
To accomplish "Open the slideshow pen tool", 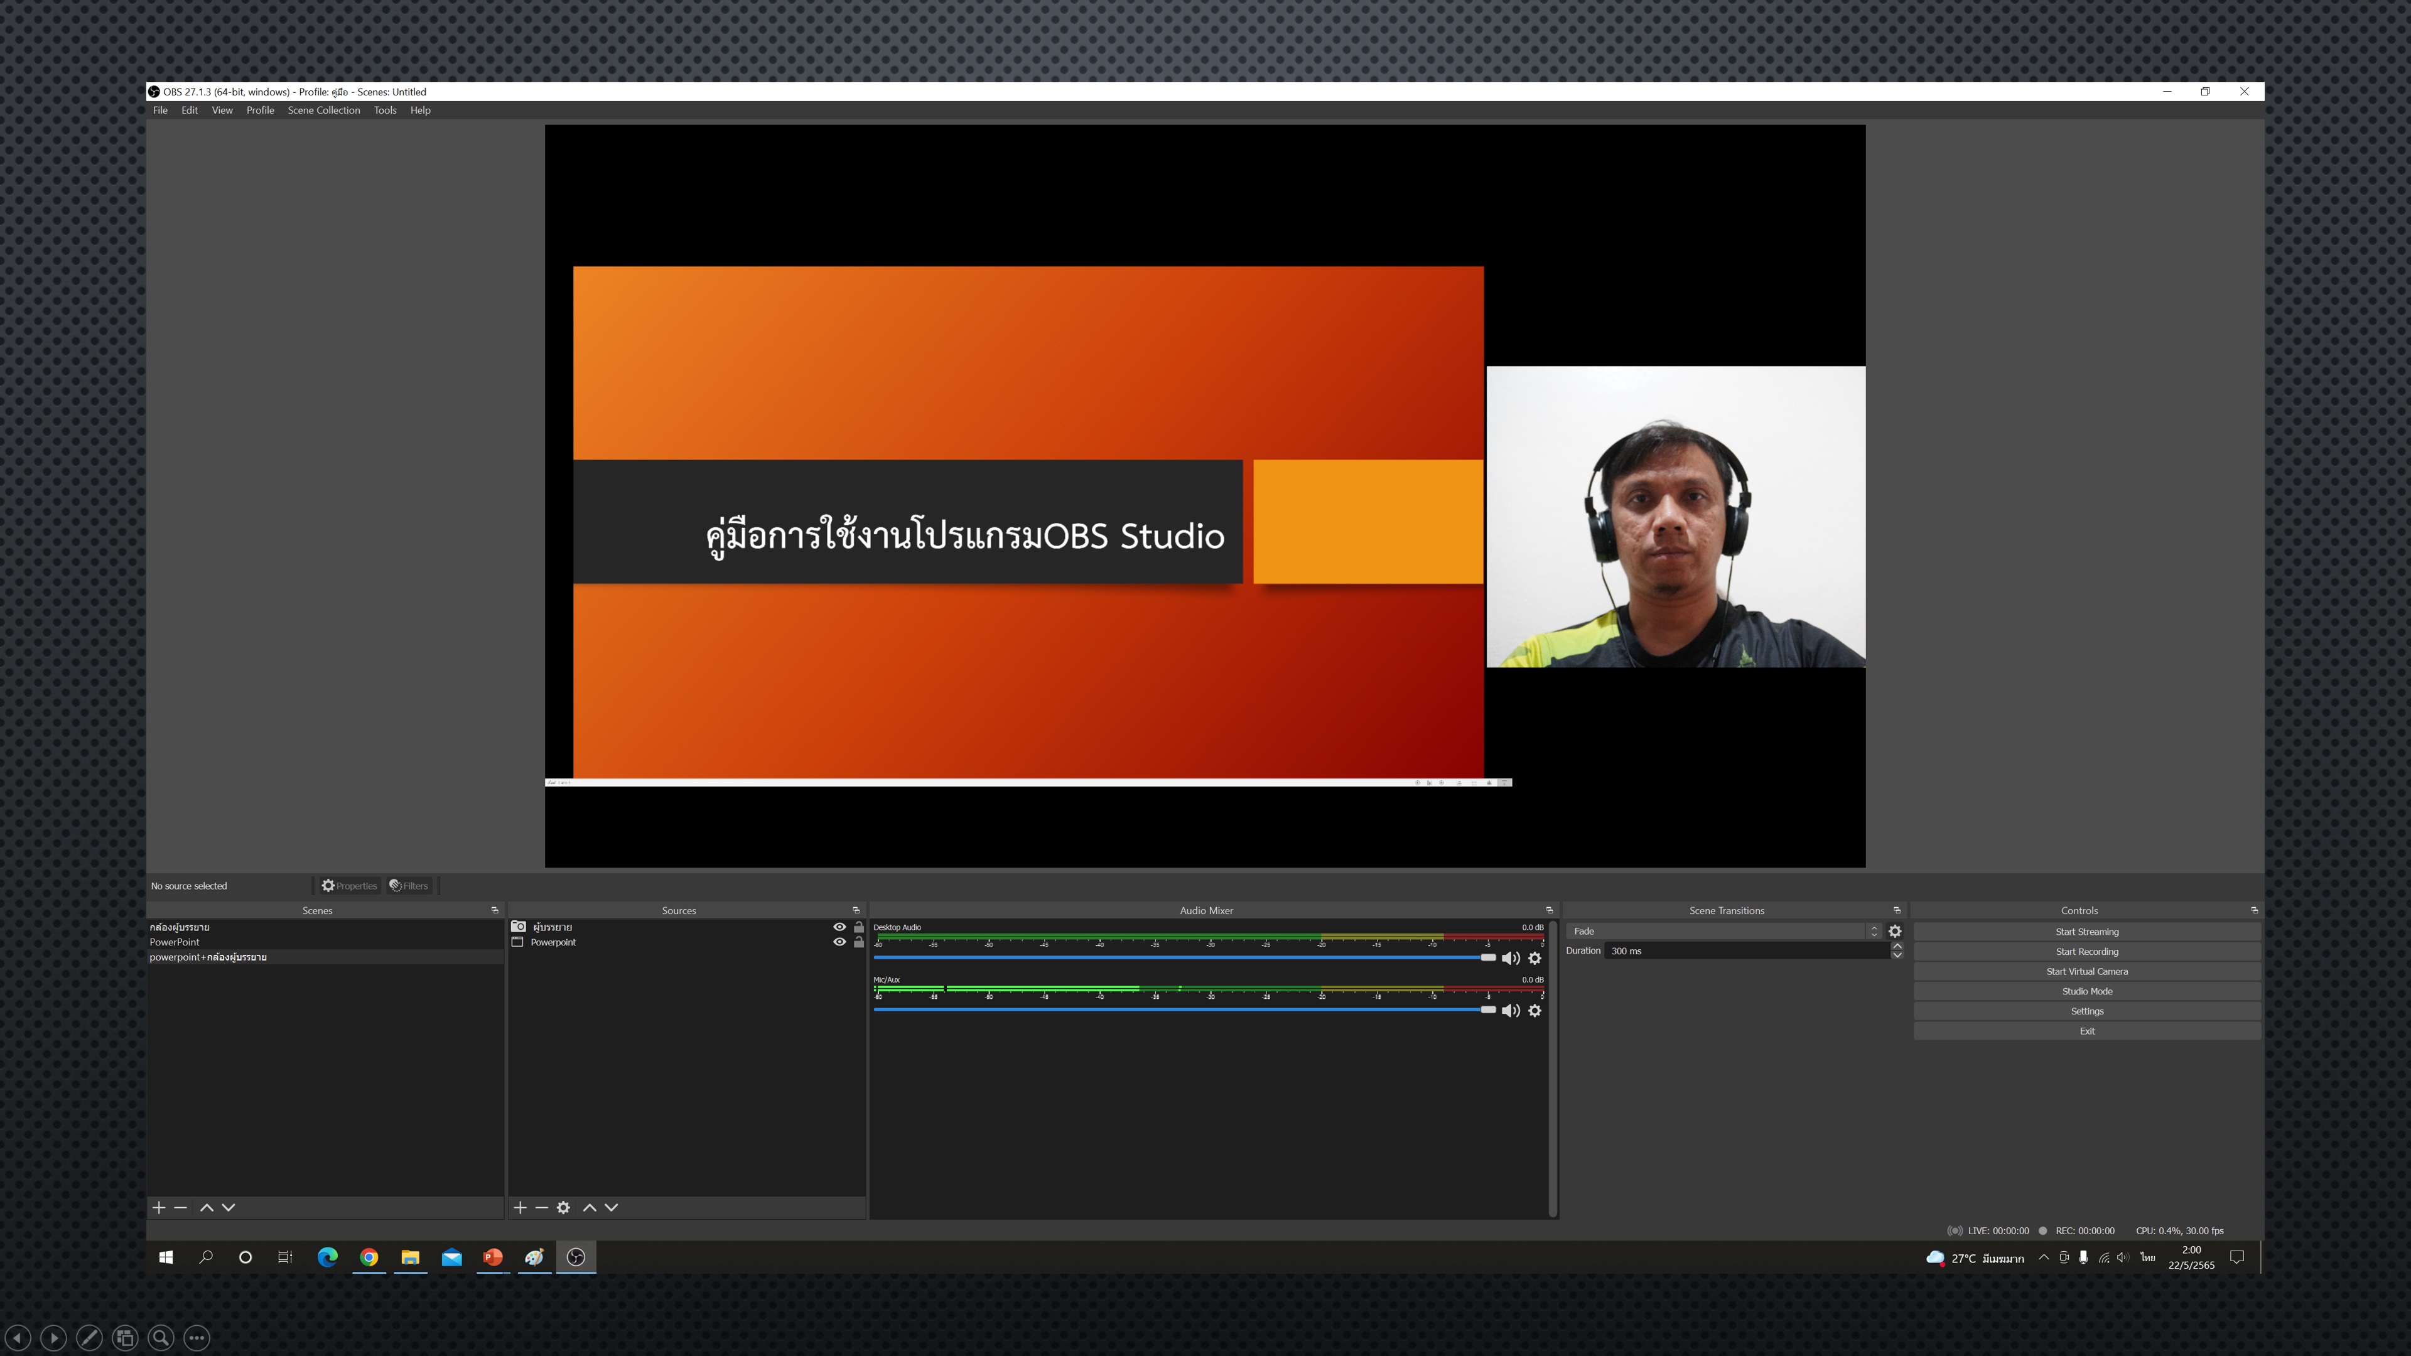I will click(89, 1338).
